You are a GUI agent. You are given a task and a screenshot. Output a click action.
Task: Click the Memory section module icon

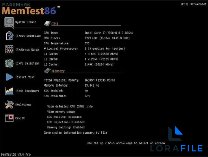47,71
